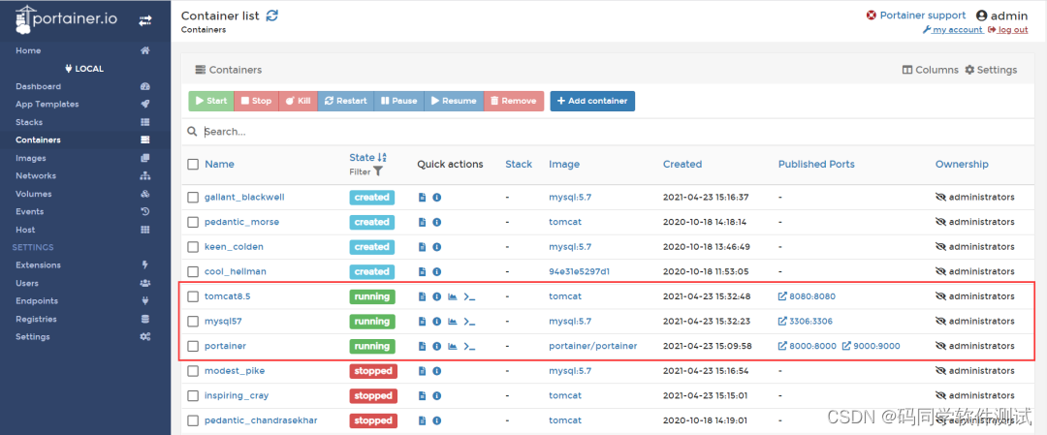The image size is (1047, 435).
Task: Sort by Published Ports column header
Action: [816, 164]
